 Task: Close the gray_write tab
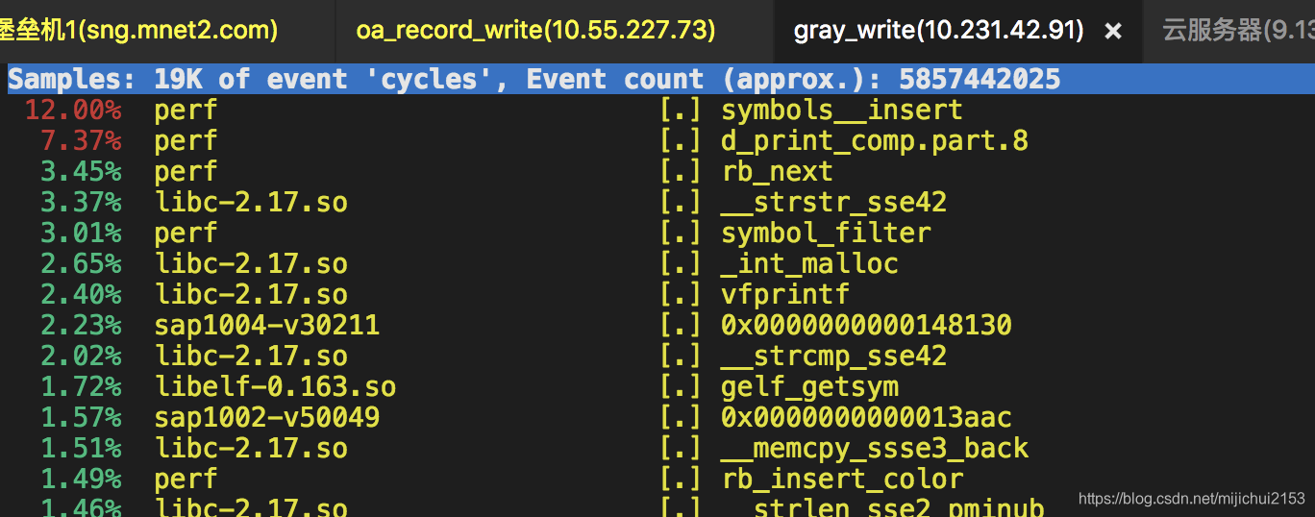[x=1113, y=32]
